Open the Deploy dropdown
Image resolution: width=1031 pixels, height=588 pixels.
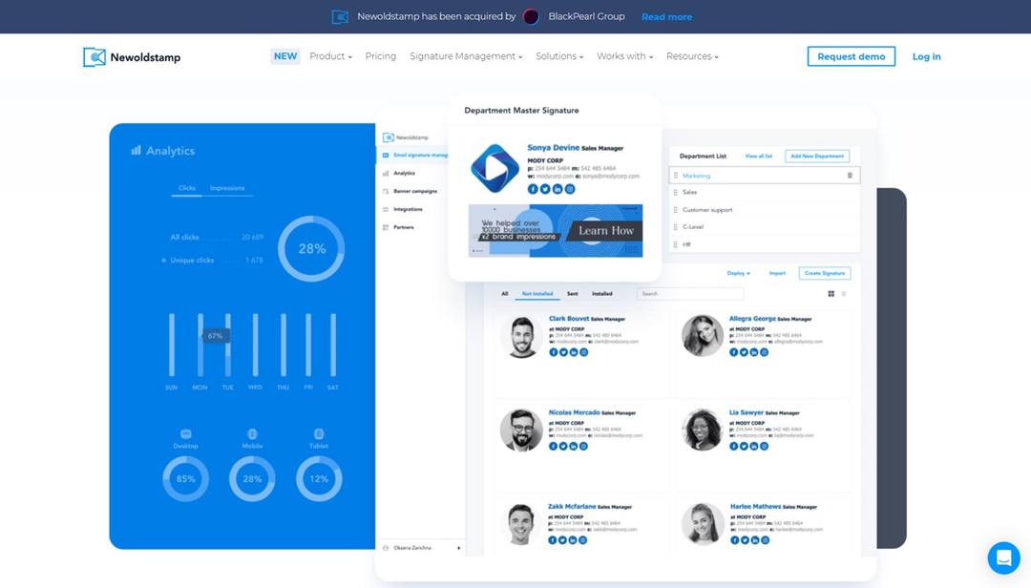point(738,273)
